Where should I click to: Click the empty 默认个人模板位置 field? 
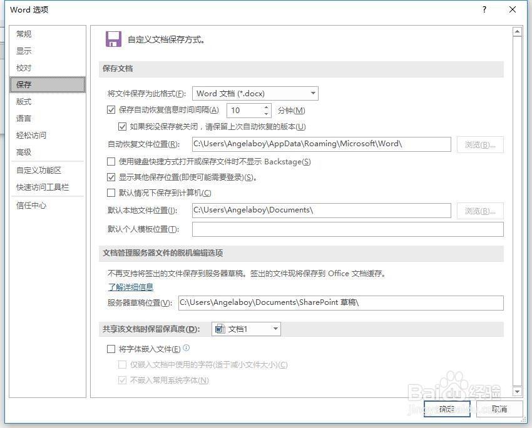tap(348, 229)
